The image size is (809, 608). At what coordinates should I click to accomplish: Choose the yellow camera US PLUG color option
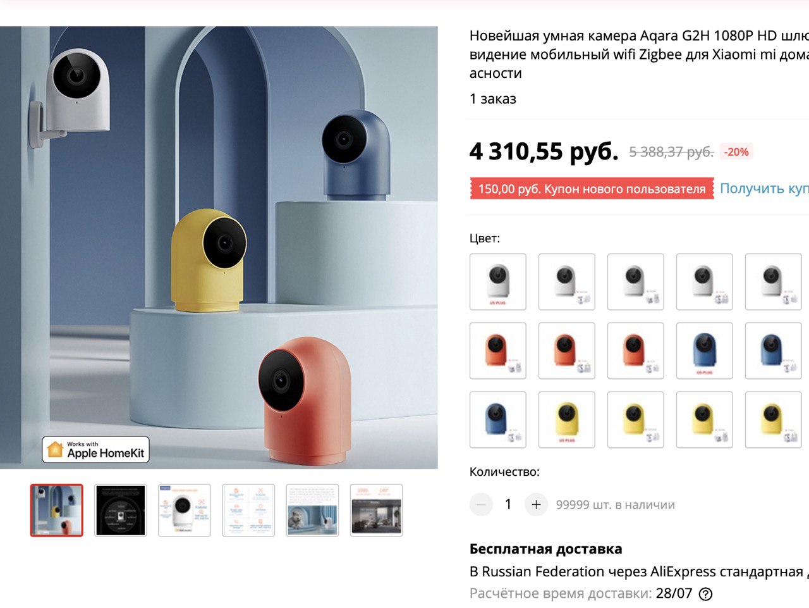(567, 419)
